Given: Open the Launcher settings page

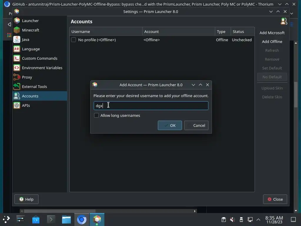Looking at the screenshot, I should [40, 21].
